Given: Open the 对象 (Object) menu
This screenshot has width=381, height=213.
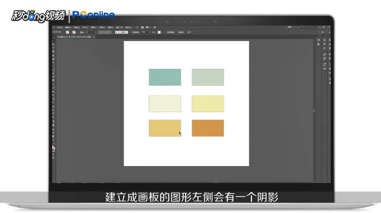Looking at the screenshot, I should pos(77,27).
